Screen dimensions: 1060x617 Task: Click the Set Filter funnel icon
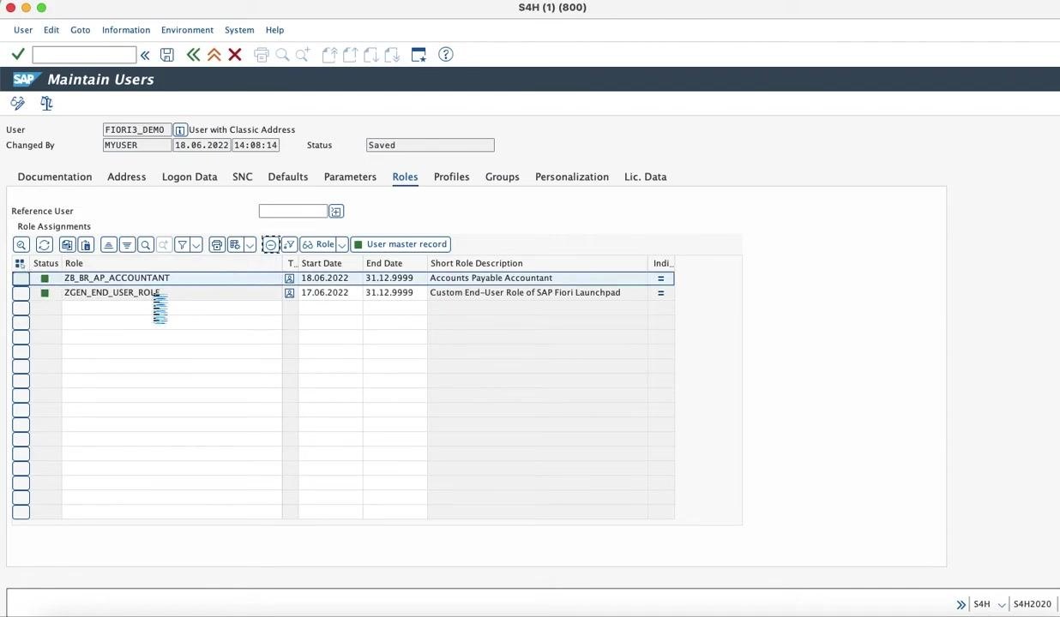click(x=182, y=245)
